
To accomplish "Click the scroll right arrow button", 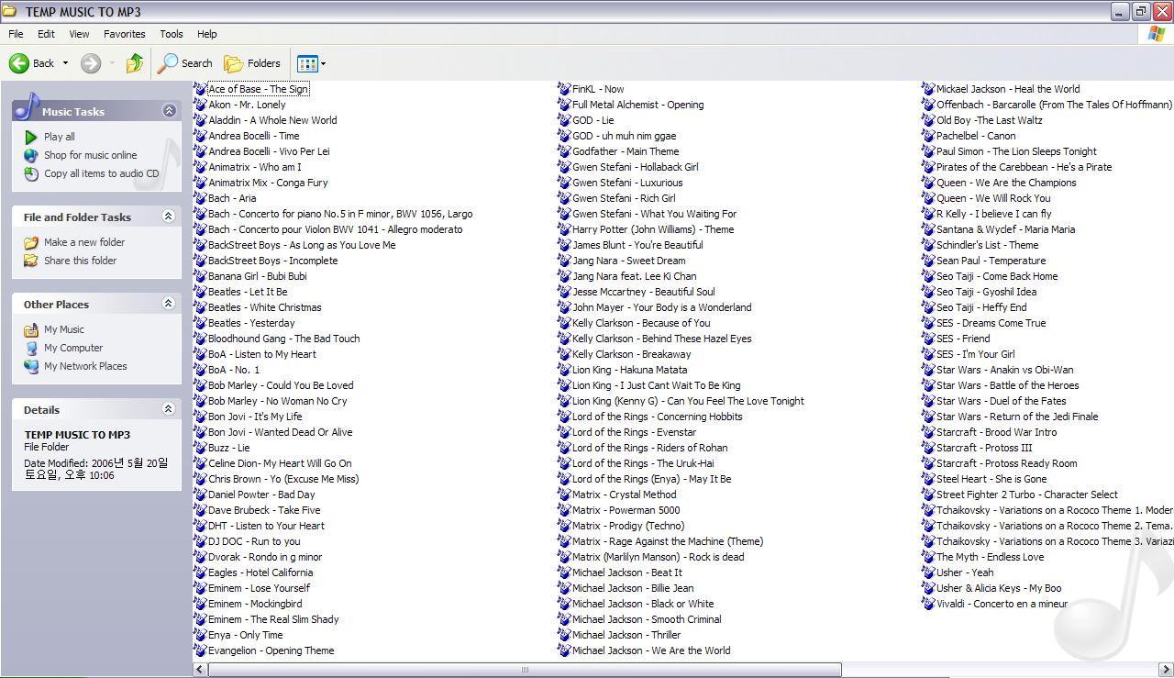I will click(1166, 670).
